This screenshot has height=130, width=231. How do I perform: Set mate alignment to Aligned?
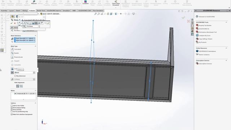coord(18,86)
